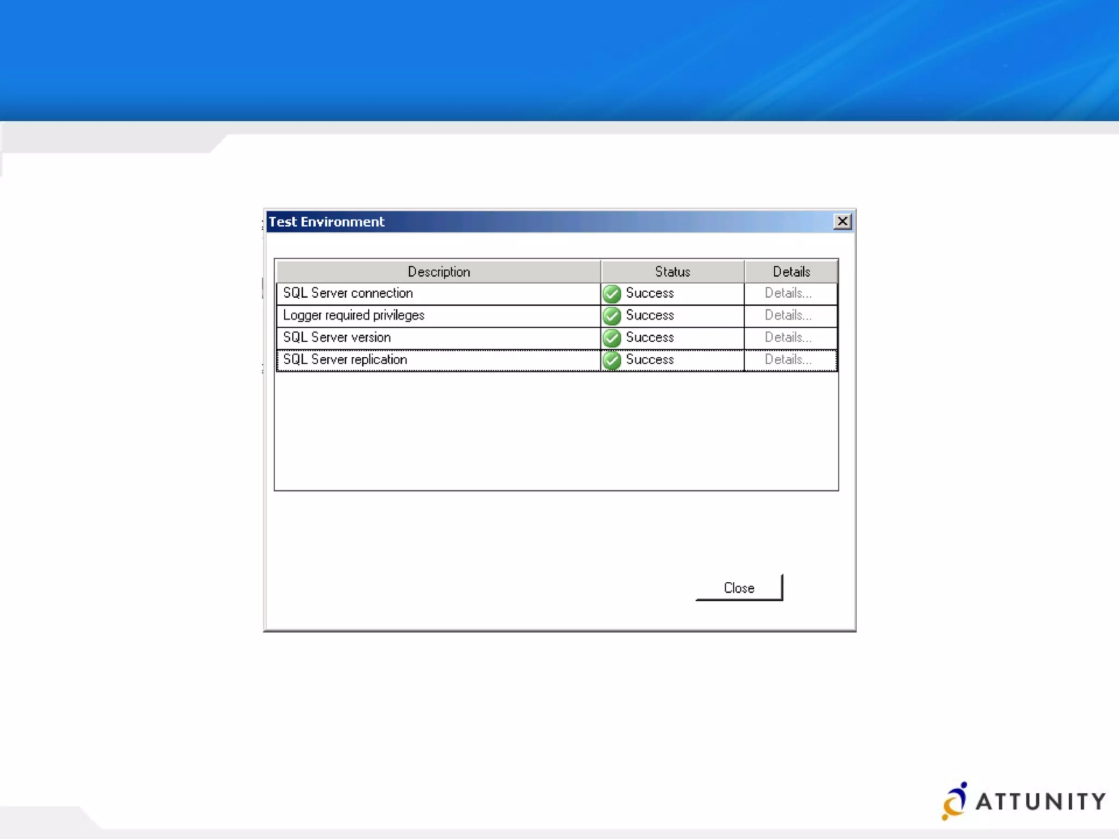Select the SQL Server connection row text

(348, 293)
